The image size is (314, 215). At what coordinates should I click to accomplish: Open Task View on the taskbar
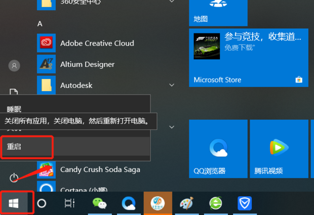pyautogui.click(x=69, y=203)
